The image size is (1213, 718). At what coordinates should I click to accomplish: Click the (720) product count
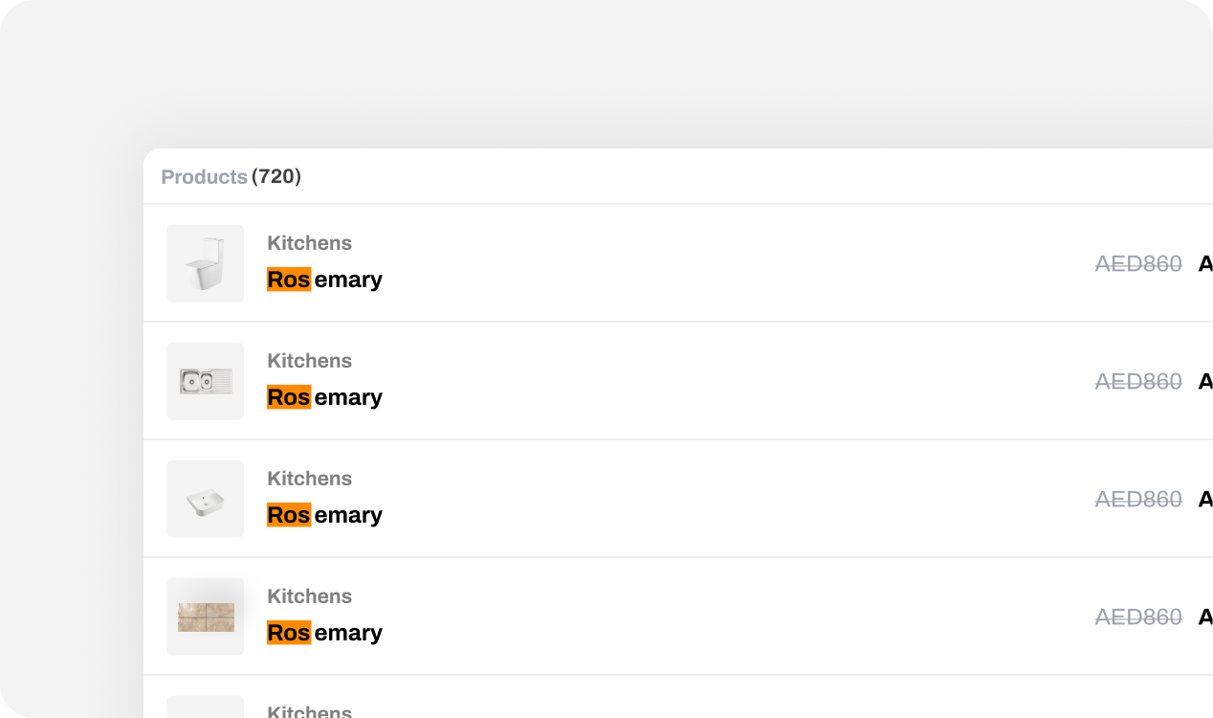[x=276, y=176]
